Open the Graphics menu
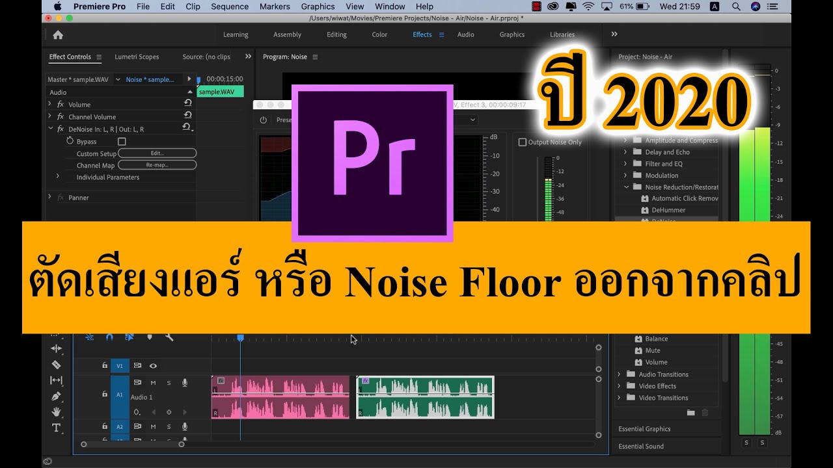Image resolution: width=833 pixels, height=468 pixels. 318,6
